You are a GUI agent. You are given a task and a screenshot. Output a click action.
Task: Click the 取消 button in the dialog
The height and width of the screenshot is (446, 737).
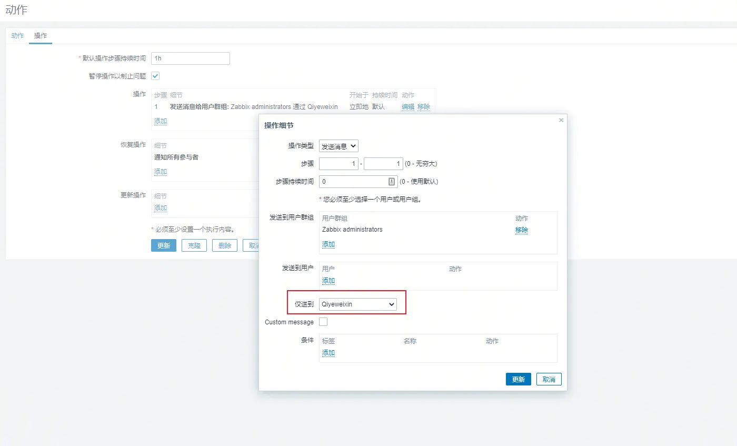pyautogui.click(x=549, y=379)
